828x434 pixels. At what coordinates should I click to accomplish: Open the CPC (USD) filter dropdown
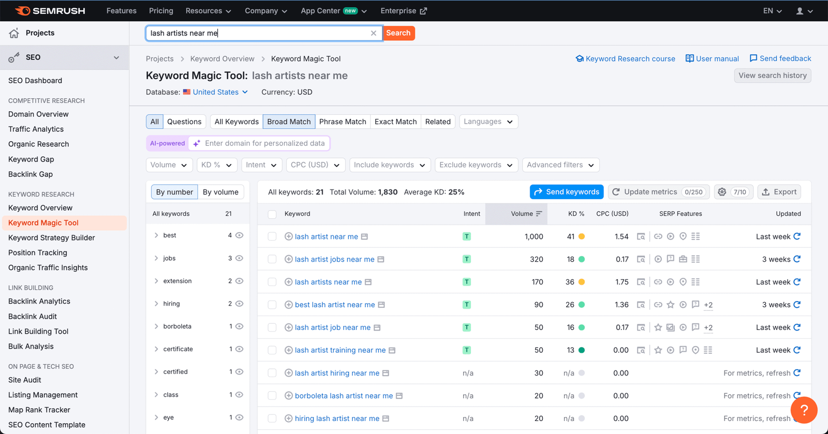(316, 165)
